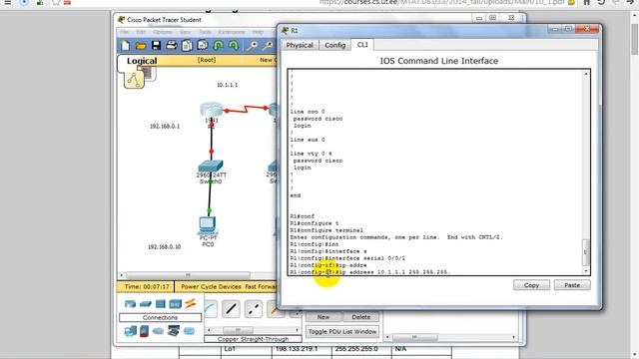Screen dimensions: 639x359
Task: Click the Time: 00:07:17 display
Action: [147, 286]
